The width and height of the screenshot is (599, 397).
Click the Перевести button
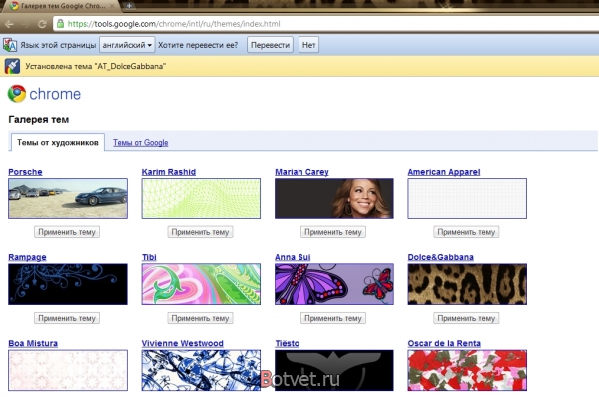[270, 45]
